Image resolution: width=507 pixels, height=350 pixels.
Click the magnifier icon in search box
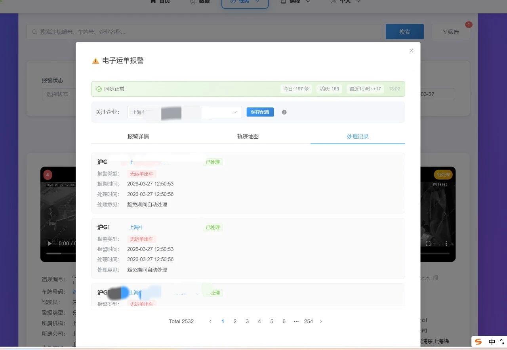35,32
